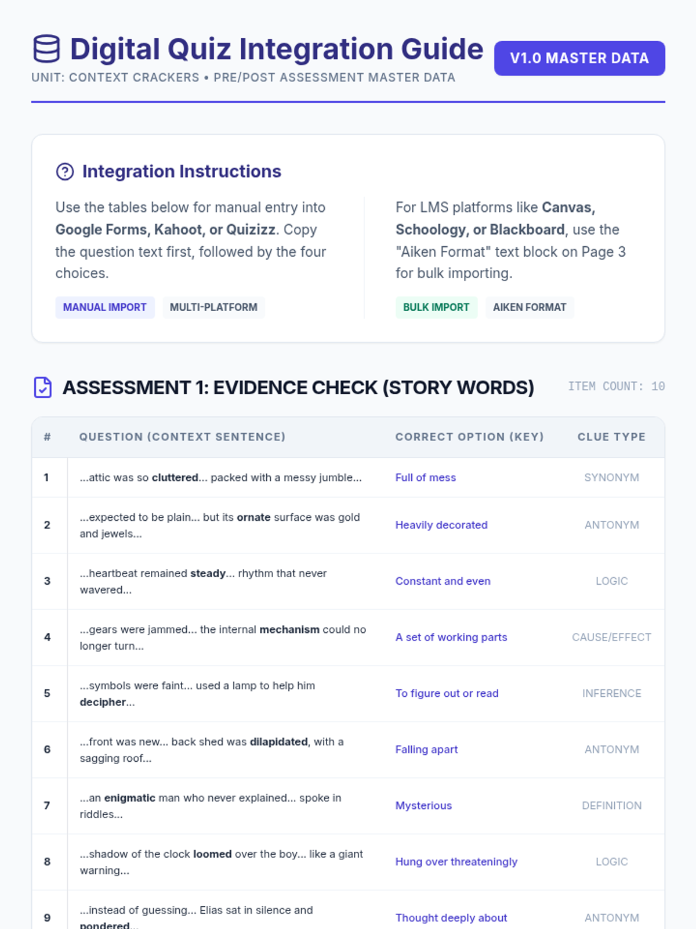Click the question mark icon next to Integration Instructions

pyautogui.click(x=65, y=172)
